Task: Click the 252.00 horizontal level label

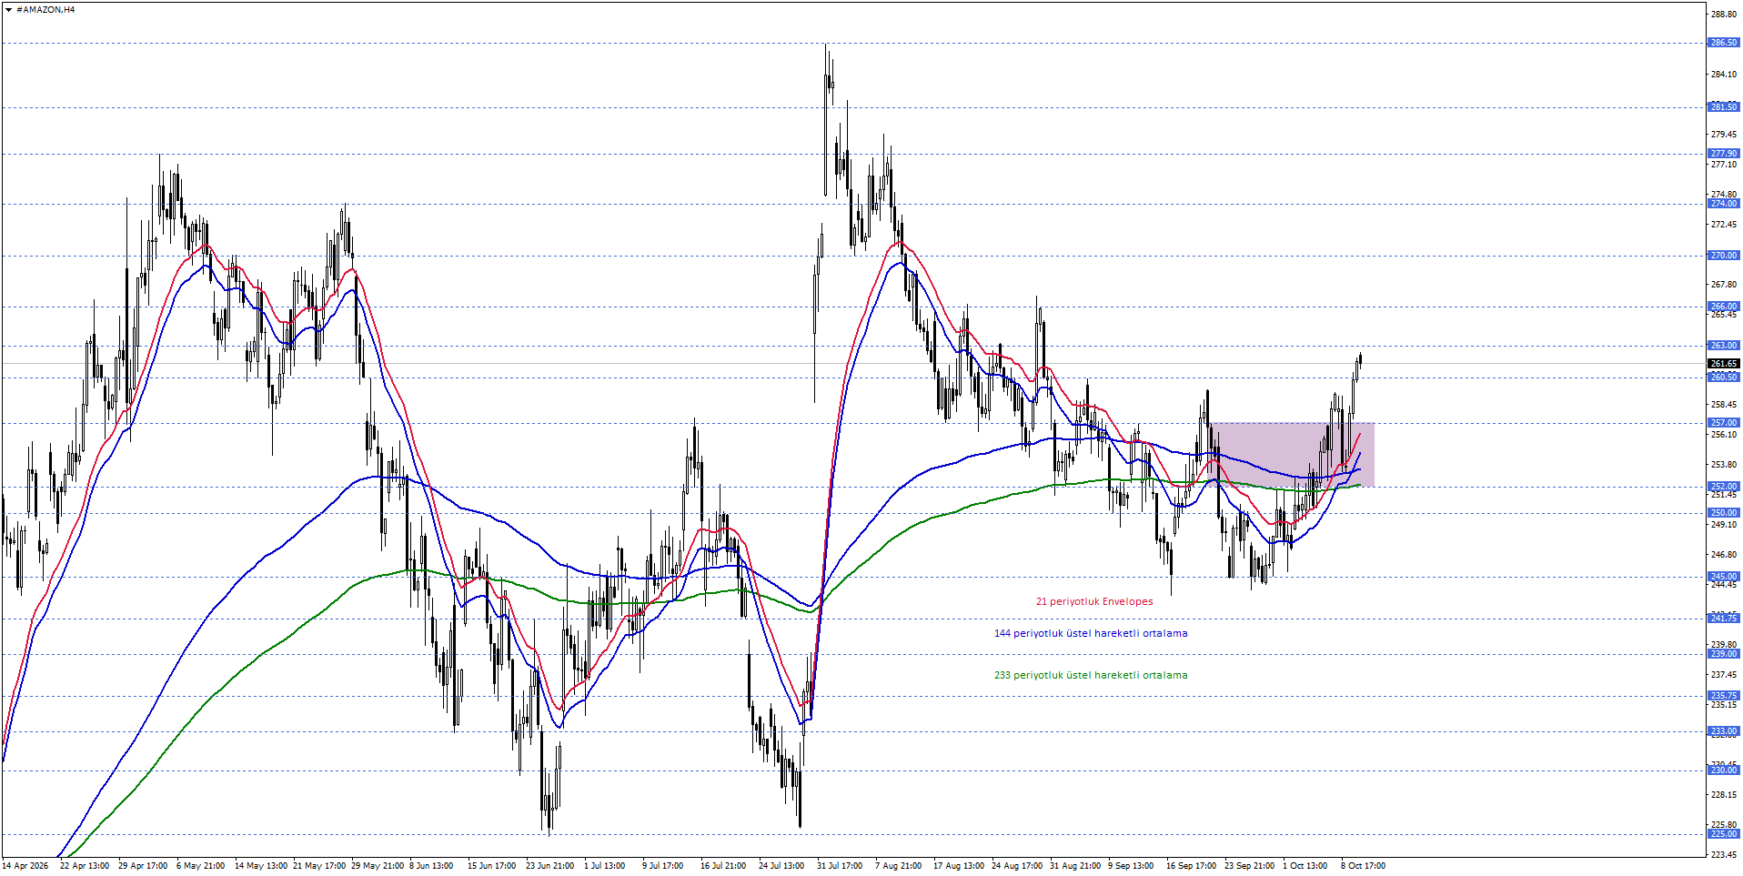Action: pyautogui.click(x=1724, y=487)
